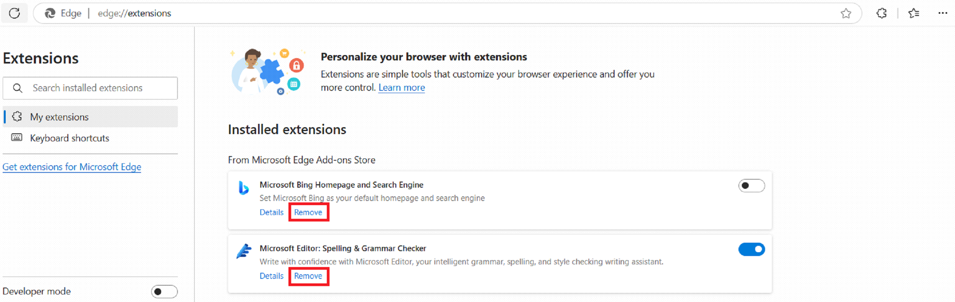The width and height of the screenshot is (955, 302).
Task: Click the extensions illustration banner image
Action: pos(268,71)
